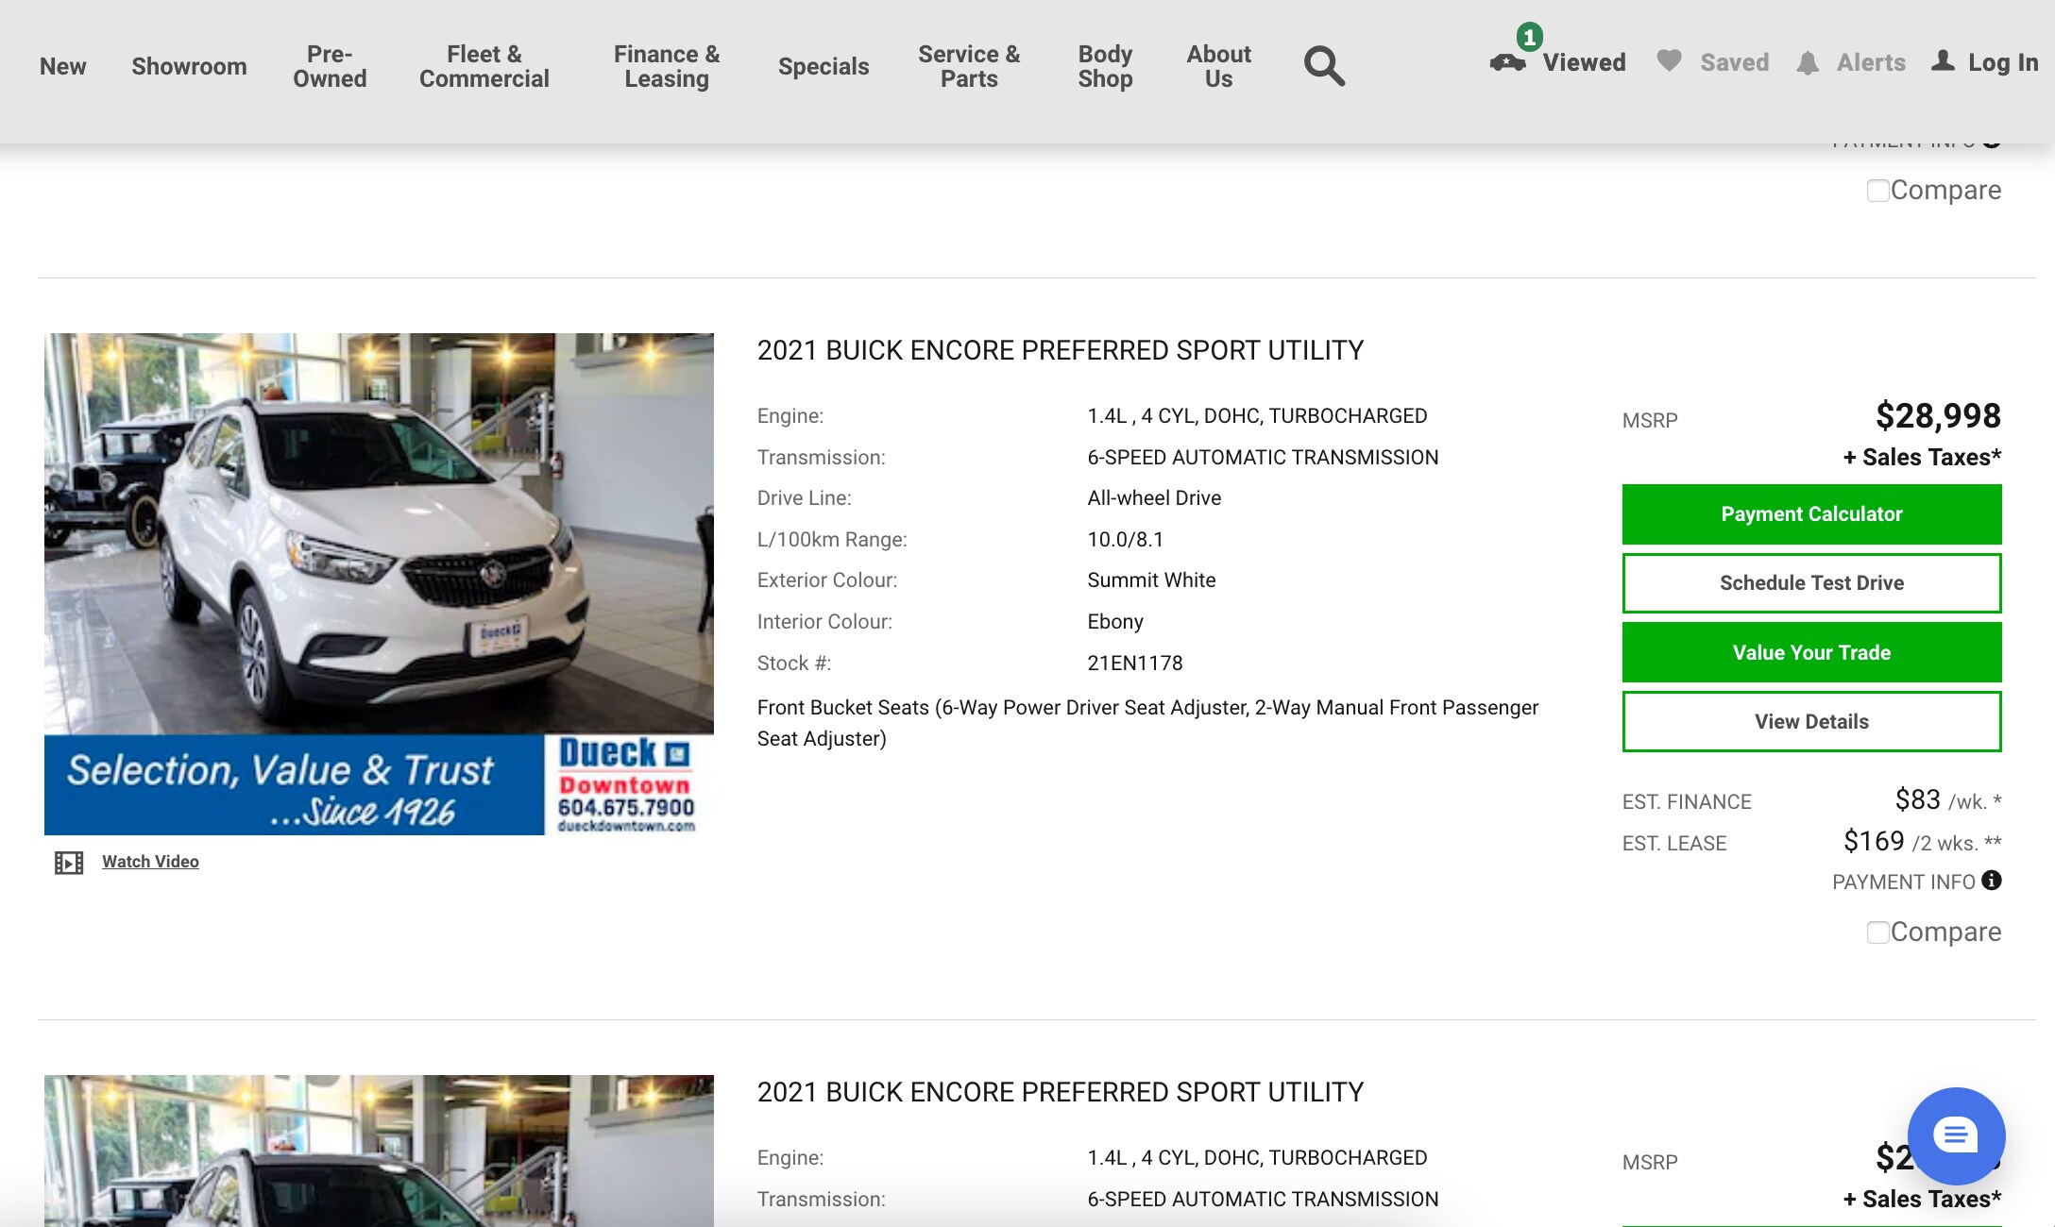The height and width of the screenshot is (1227, 2055).
Task: Click the PAYMENT INFO label
Action: tap(1904, 882)
